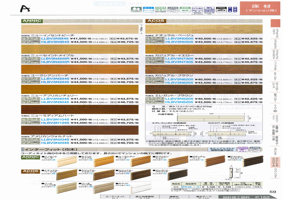Click the エレガント・ブラウン skirting board sample
The height and width of the screenshot is (200, 283).
(x=178, y=175)
